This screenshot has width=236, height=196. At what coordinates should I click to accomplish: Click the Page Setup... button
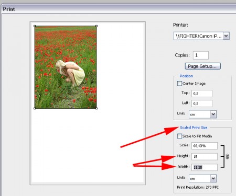203,66
